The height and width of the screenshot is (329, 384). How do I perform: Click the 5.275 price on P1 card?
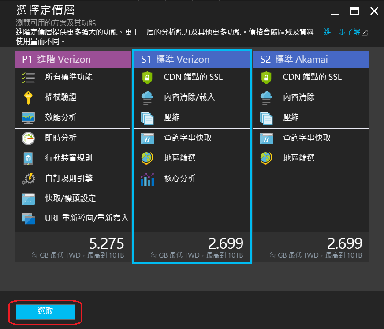pyautogui.click(x=107, y=243)
